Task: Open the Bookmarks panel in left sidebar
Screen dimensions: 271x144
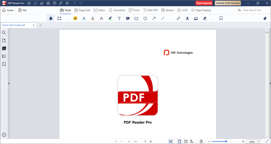Action: point(4,64)
